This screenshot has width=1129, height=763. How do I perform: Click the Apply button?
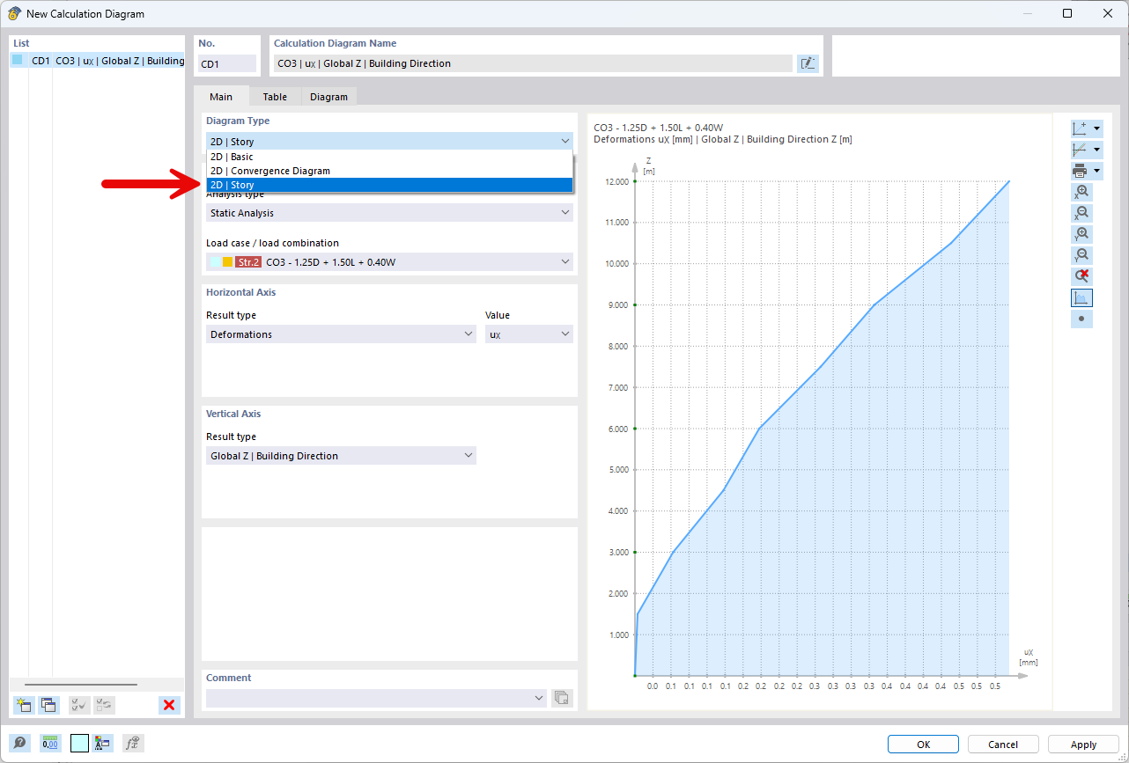pos(1083,745)
